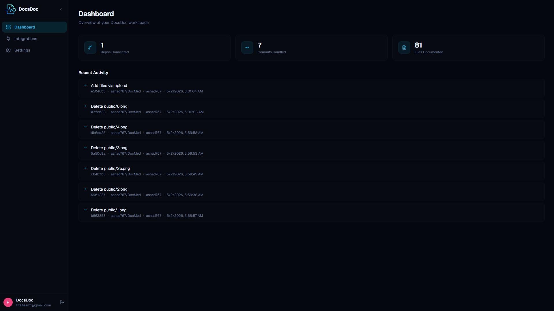554x311 pixels.
Task: Open the Delete public/1.png activity
Action: pyautogui.click(x=311, y=213)
